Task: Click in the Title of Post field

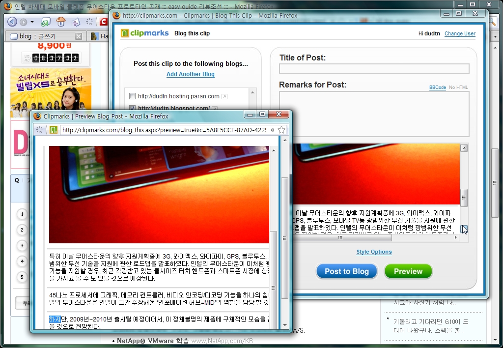Action: pos(374,68)
